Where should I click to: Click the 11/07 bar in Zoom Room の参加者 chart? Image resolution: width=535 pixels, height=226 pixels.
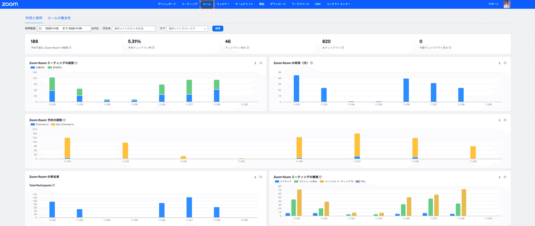click(189, 207)
